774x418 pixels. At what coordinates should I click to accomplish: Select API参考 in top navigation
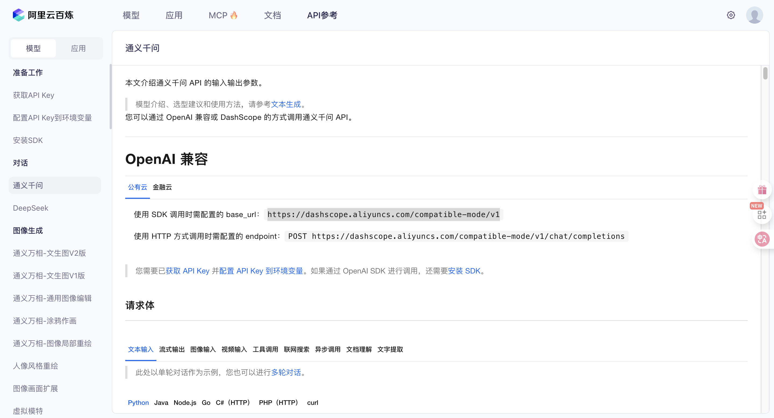coord(322,15)
